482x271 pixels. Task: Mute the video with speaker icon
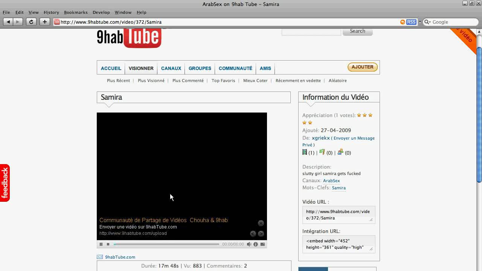click(x=249, y=244)
